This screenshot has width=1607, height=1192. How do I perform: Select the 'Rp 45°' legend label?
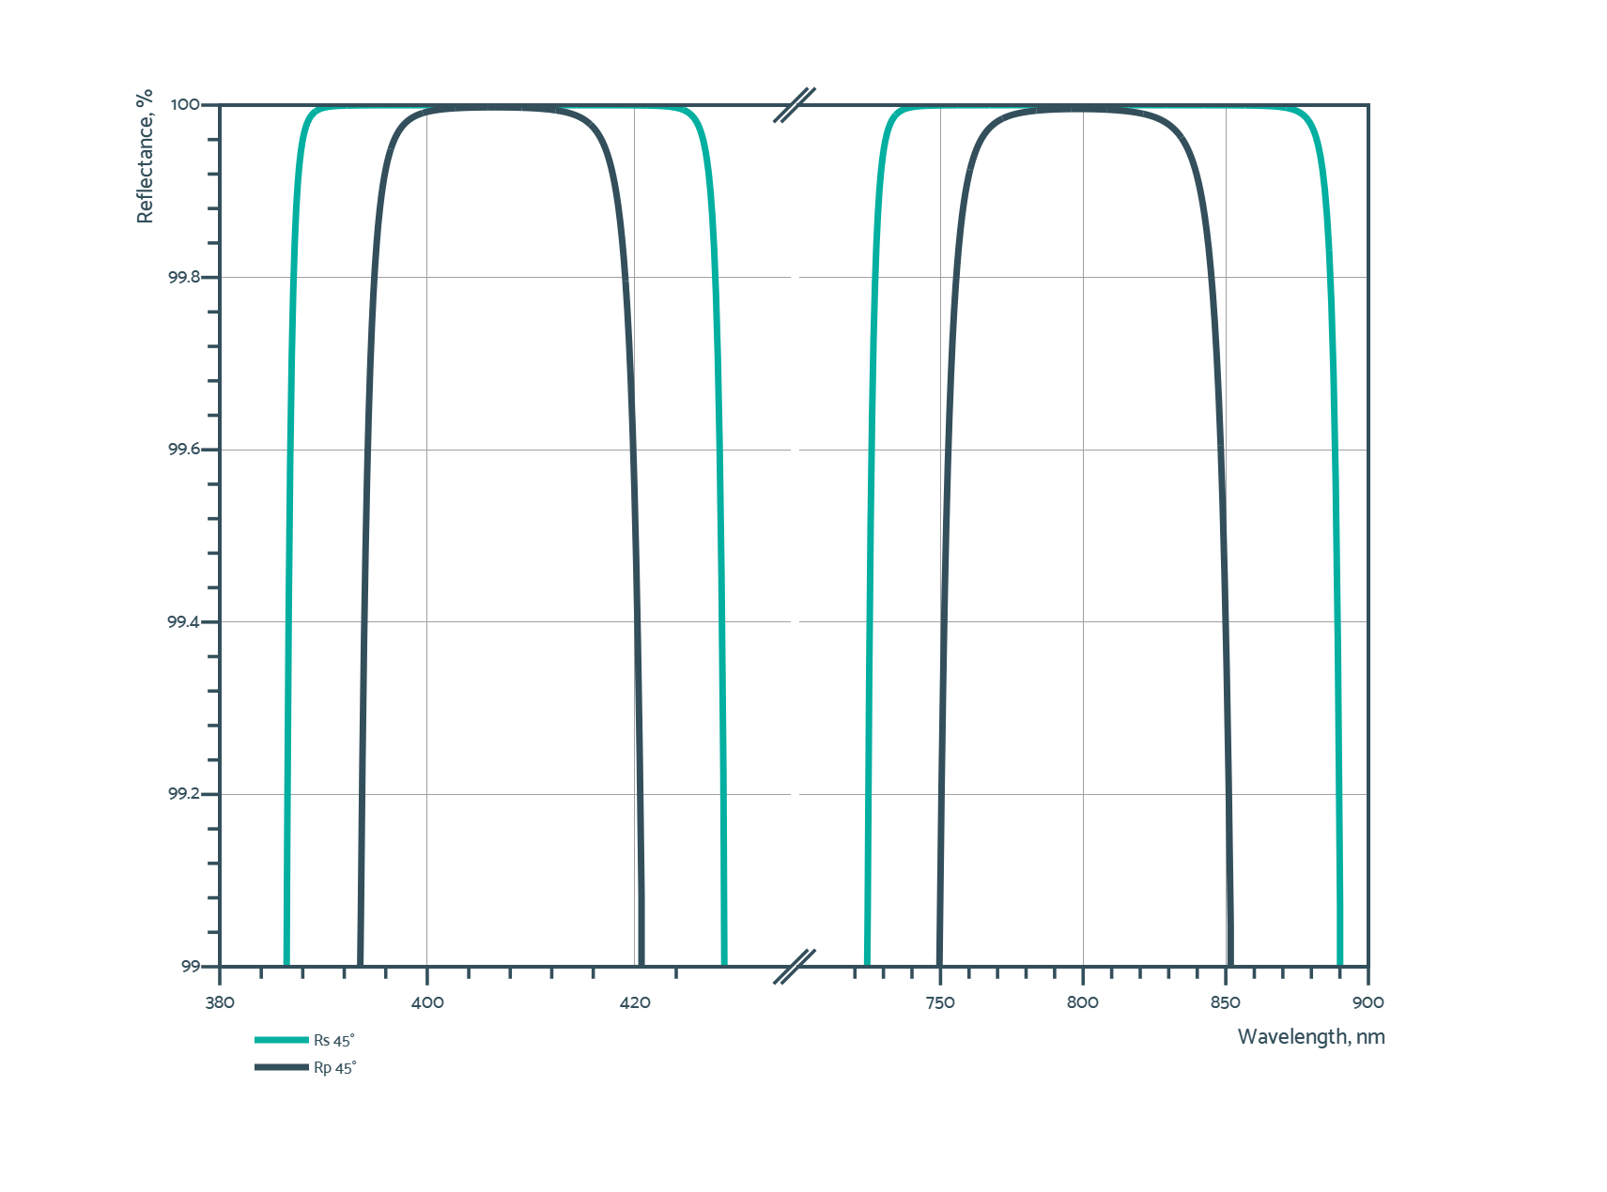335,1067
